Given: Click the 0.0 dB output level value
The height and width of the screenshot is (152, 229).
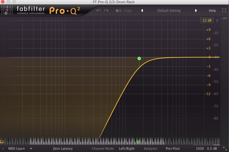Looking at the screenshot, I should [212, 148].
